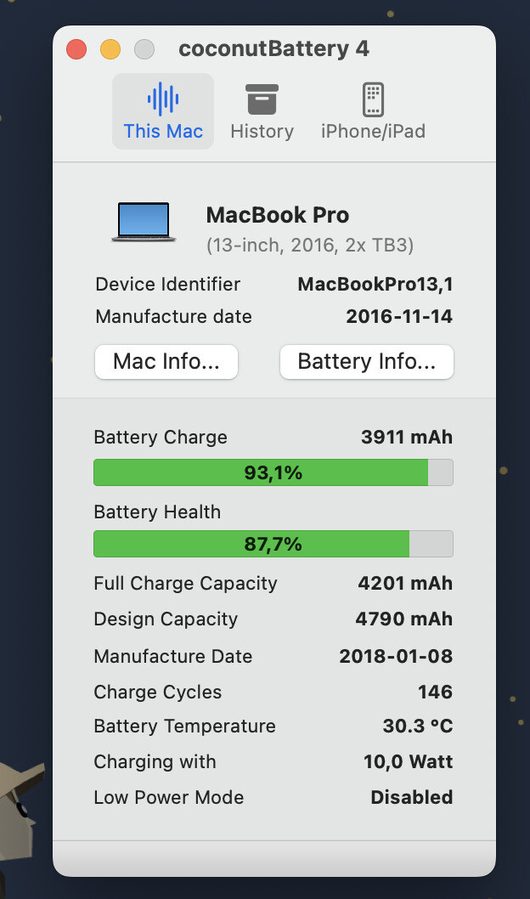Open the History archive box icon
This screenshot has height=899, width=530.
click(262, 99)
